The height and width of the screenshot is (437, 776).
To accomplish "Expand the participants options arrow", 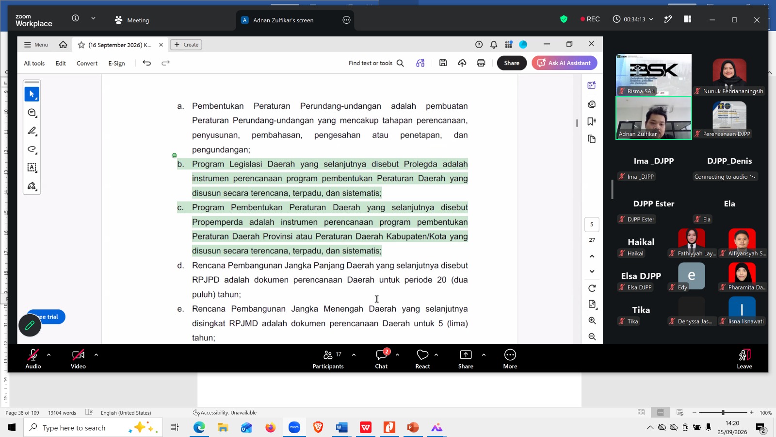I will tap(354, 355).
